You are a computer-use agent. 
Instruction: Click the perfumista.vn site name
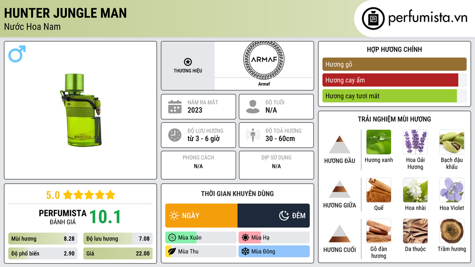[427, 19]
